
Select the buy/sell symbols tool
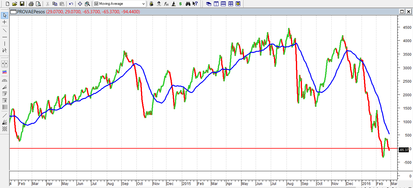click(5, 50)
